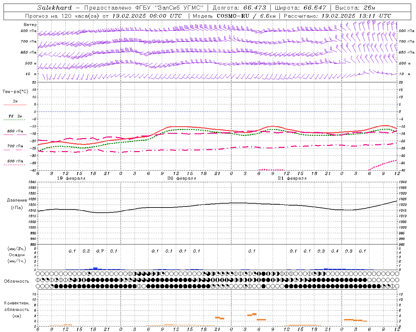Click the Облачность cloudiness label
The width and height of the screenshot is (416, 332).
pos(17,281)
